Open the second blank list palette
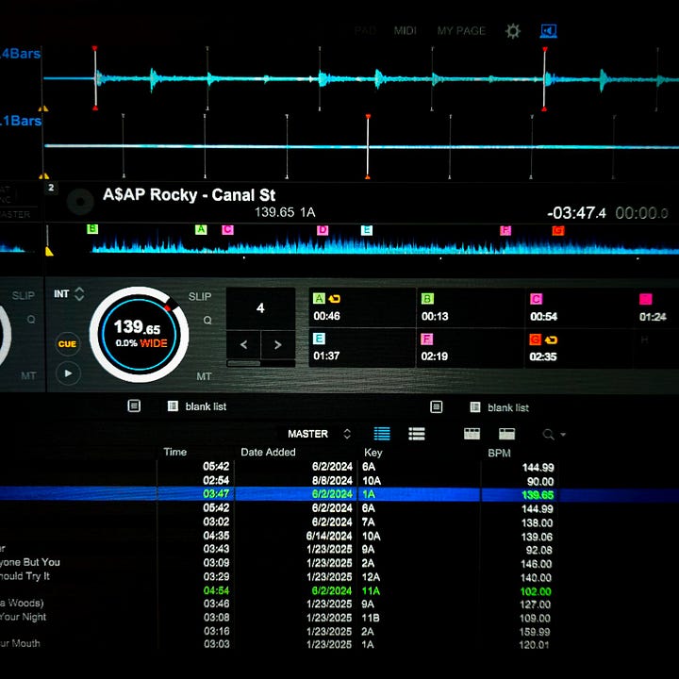Screen dimensions: 679x679 pyautogui.click(x=499, y=407)
